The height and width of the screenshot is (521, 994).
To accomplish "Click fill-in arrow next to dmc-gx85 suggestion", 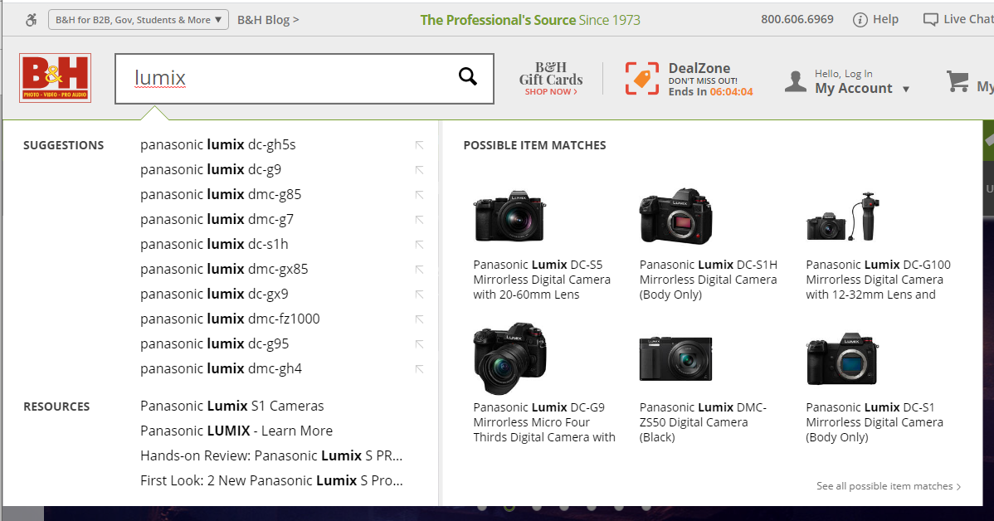I will (x=419, y=270).
